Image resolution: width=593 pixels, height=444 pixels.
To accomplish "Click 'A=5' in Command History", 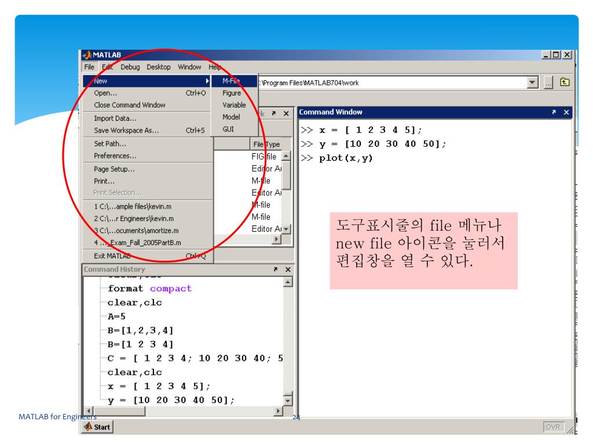I will tap(116, 316).
